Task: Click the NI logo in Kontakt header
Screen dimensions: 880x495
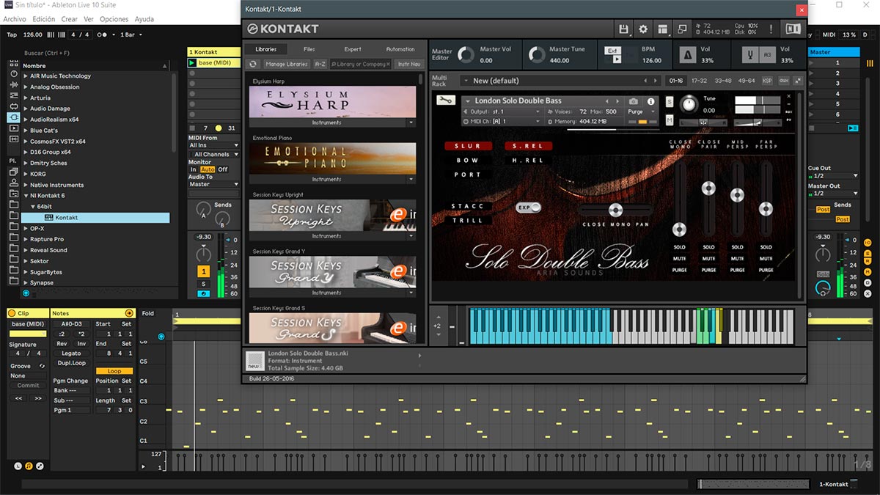Action: click(x=793, y=29)
